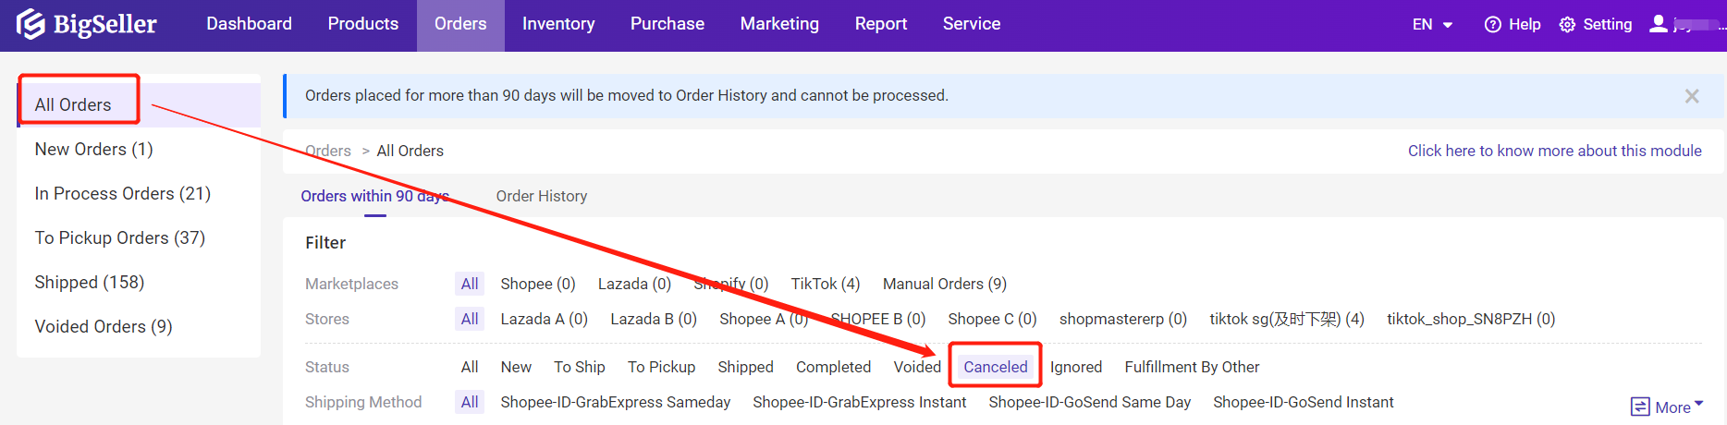Expand More shipping methods arrow
This screenshot has height=425, width=1727.
(1698, 404)
